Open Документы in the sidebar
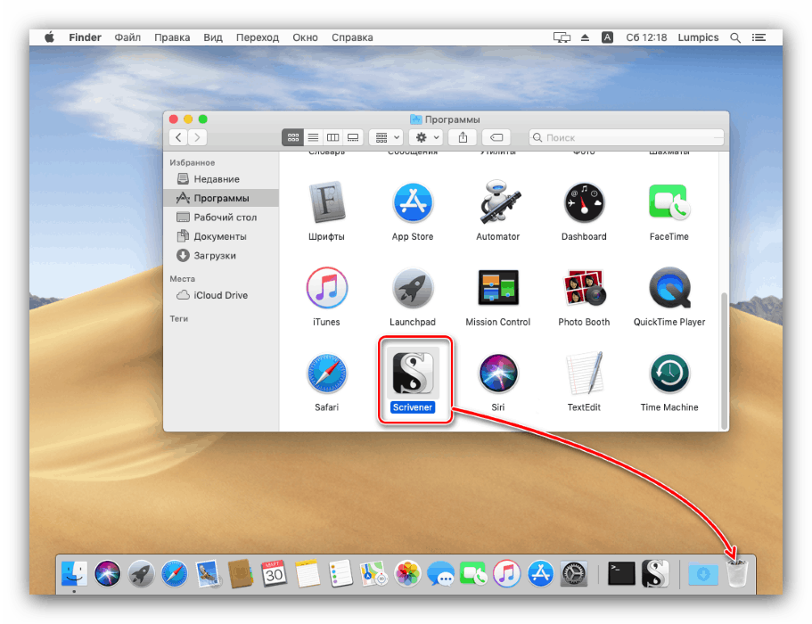812x624 pixels. click(221, 236)
